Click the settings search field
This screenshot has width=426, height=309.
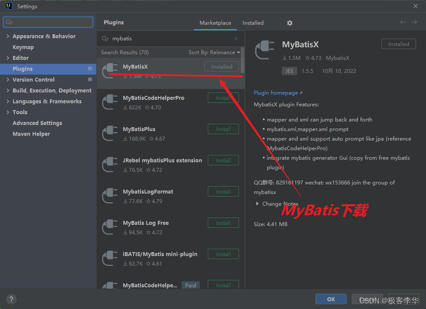[48, 22]
